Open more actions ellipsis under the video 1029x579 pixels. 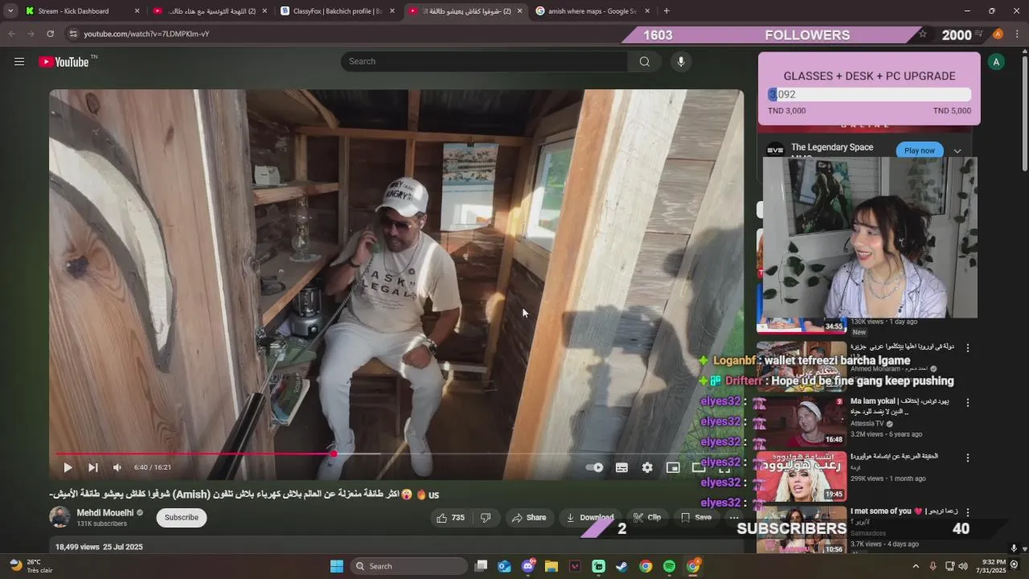(x=733, y=518)
